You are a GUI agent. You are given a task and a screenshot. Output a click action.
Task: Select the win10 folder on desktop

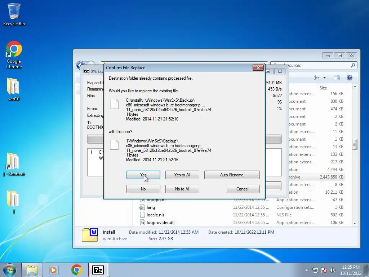pos(14,89)
